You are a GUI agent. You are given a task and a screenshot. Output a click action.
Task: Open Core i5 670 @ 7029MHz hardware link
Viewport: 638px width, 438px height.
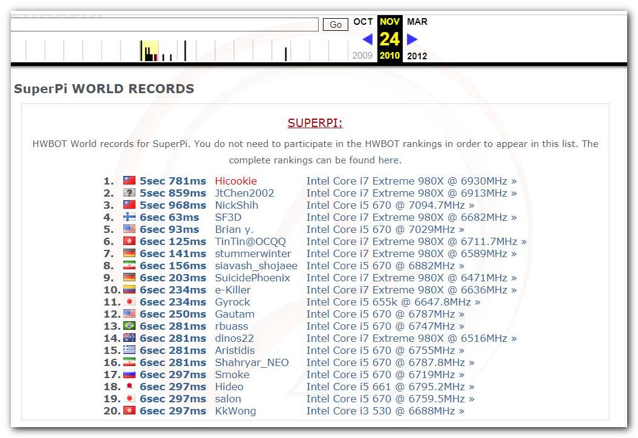385,229
